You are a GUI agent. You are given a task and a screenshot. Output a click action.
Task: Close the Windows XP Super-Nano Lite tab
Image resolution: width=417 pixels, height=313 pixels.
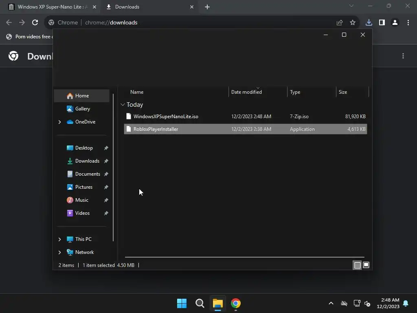pos(94,7)
